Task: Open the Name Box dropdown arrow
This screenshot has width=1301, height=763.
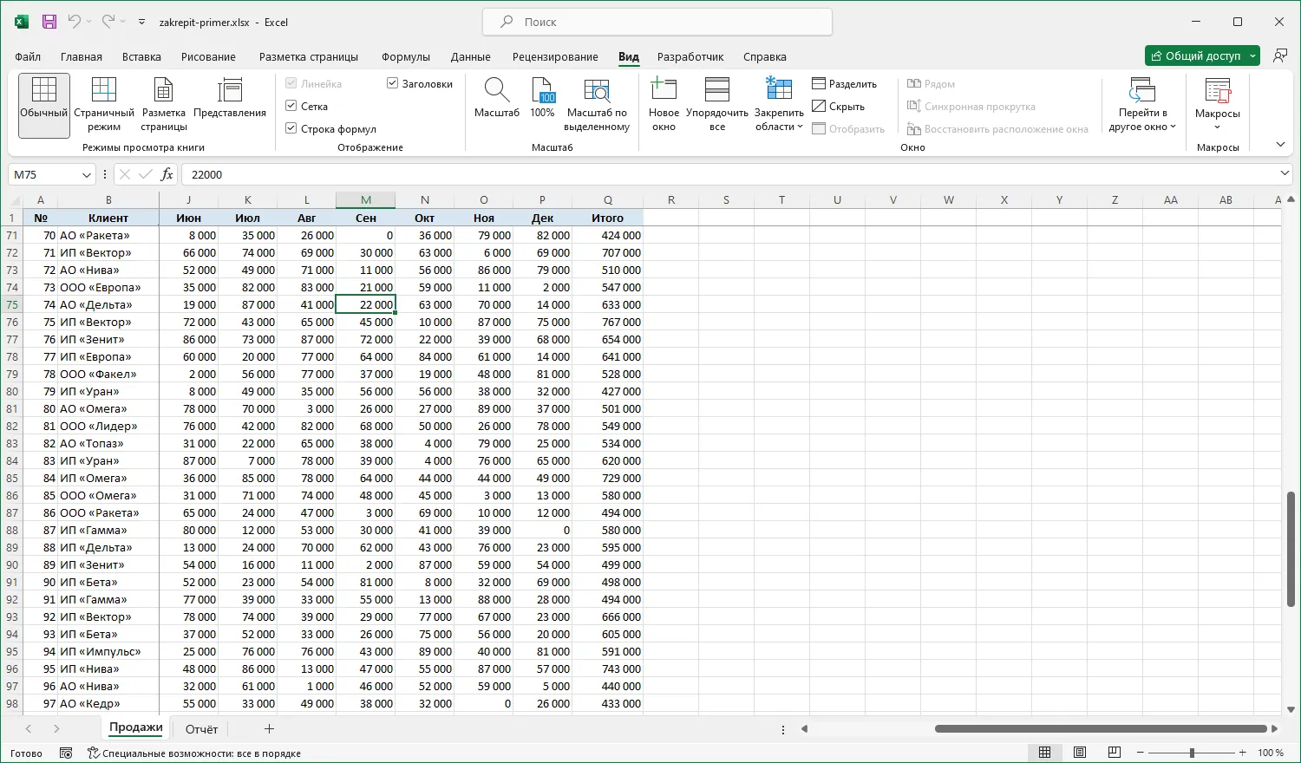Action: 86,175
